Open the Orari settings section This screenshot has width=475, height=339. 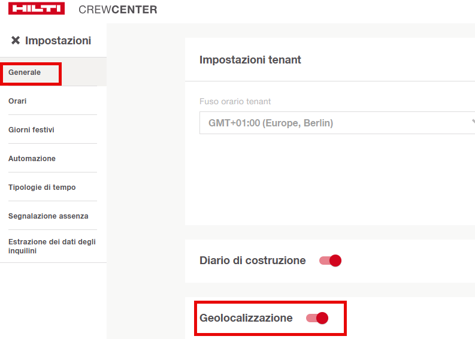pyautogui.click(x=17, y=101)
